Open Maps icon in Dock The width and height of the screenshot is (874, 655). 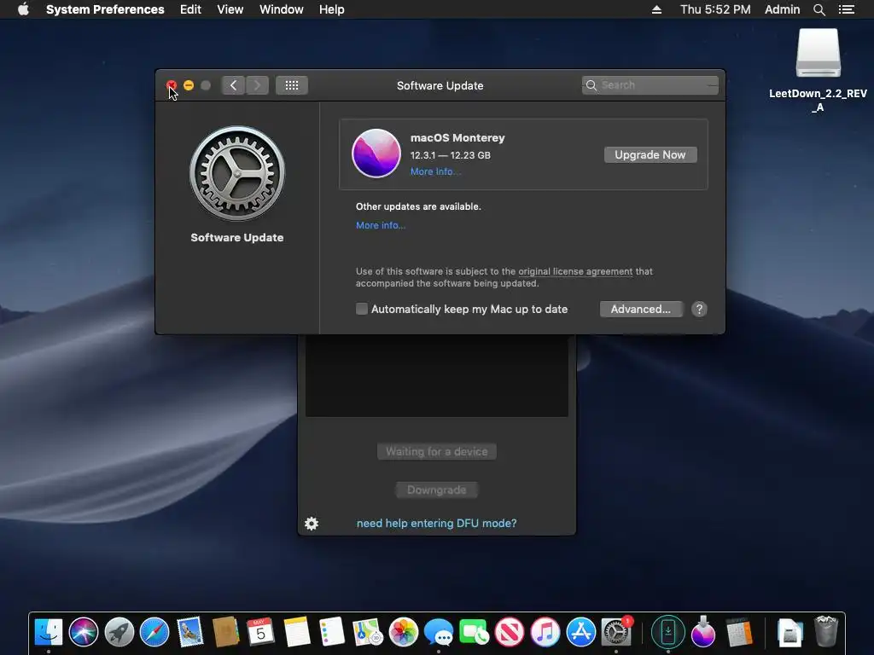point(367,632)
